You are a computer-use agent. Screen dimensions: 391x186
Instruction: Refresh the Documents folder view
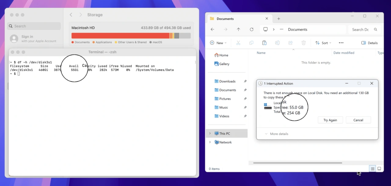[x=251, y=30]
